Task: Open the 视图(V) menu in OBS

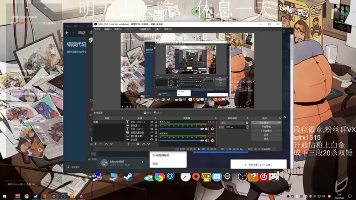Action: [x=118, y=29]
